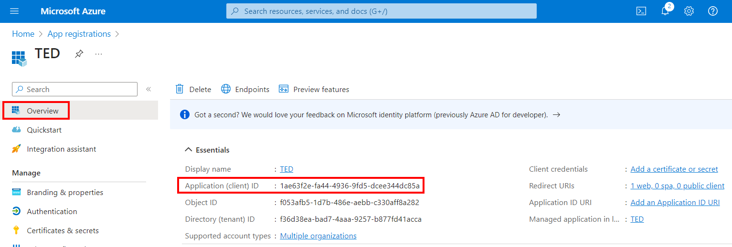The height and width of the screenshot is (247, 732).
Task: Click the Authentication icon
Action: (x=16, y=211)
